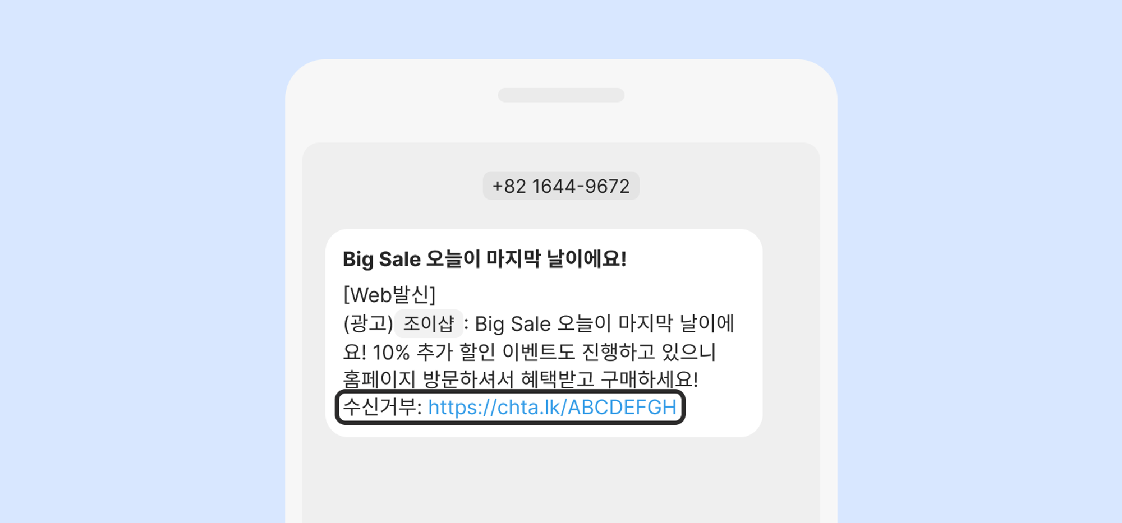Click the word 구매하세요! ending the message
The width and height of the screenshot is (1122, 523).
coord(650,379)
